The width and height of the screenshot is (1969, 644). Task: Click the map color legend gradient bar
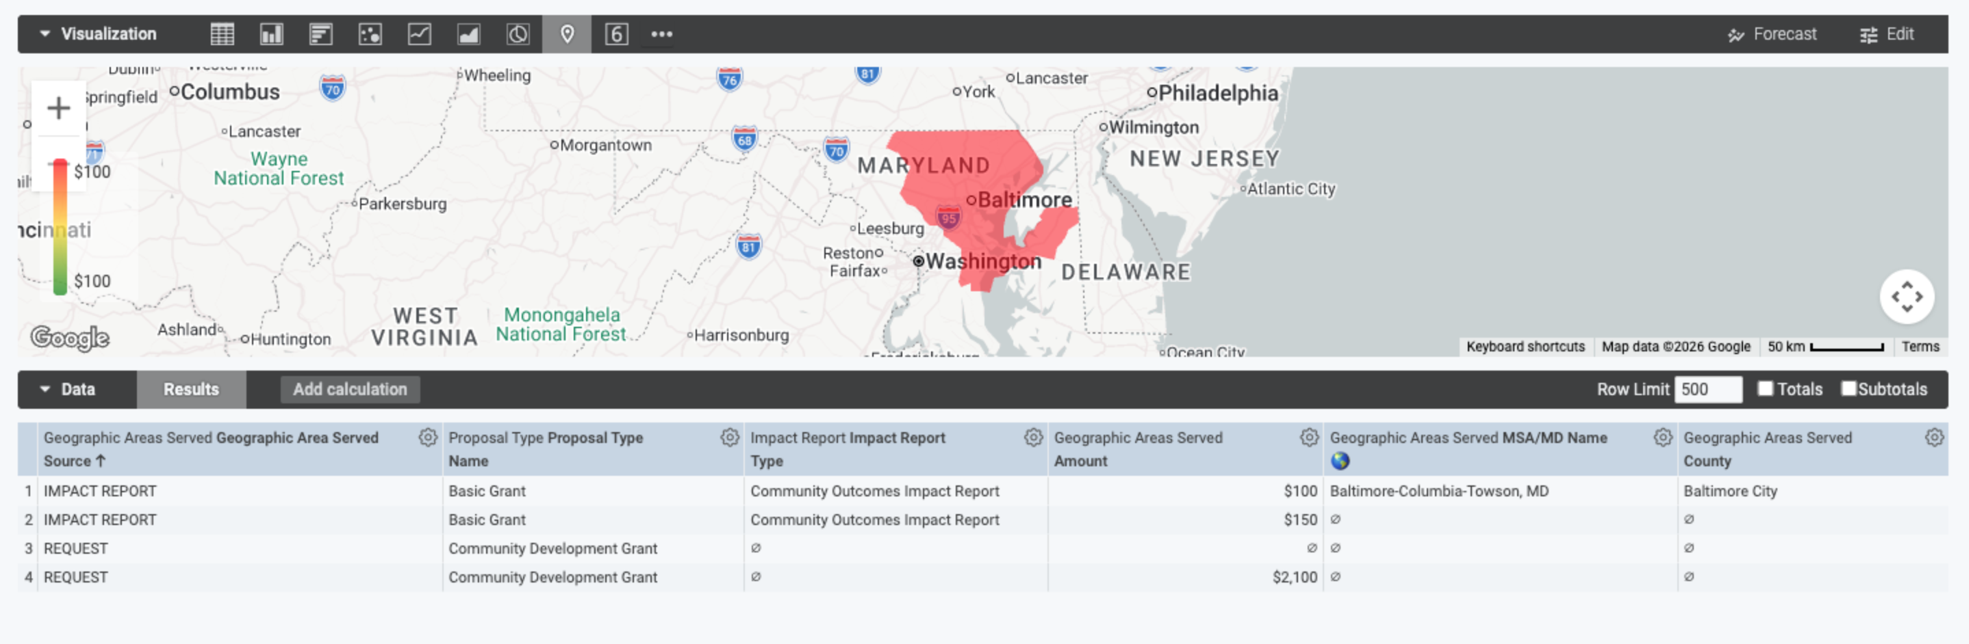[60, 226]
